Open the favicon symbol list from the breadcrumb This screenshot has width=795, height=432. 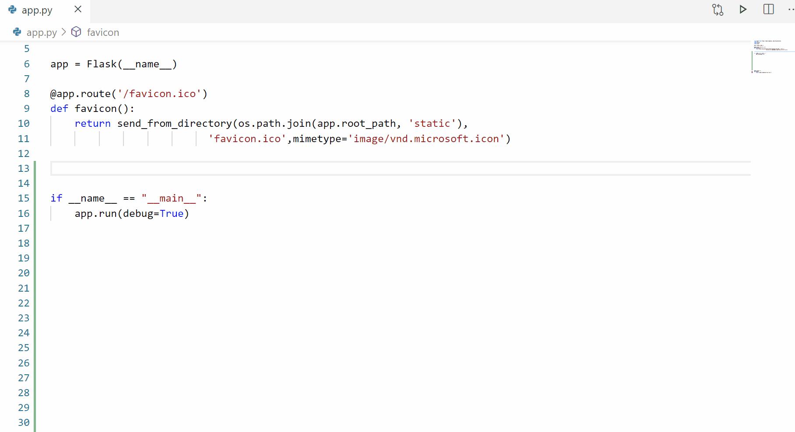pyautogui.click(x=103, y=32)
